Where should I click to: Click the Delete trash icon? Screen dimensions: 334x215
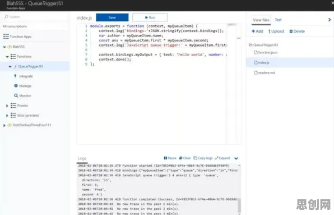click(x=291, y=31)
